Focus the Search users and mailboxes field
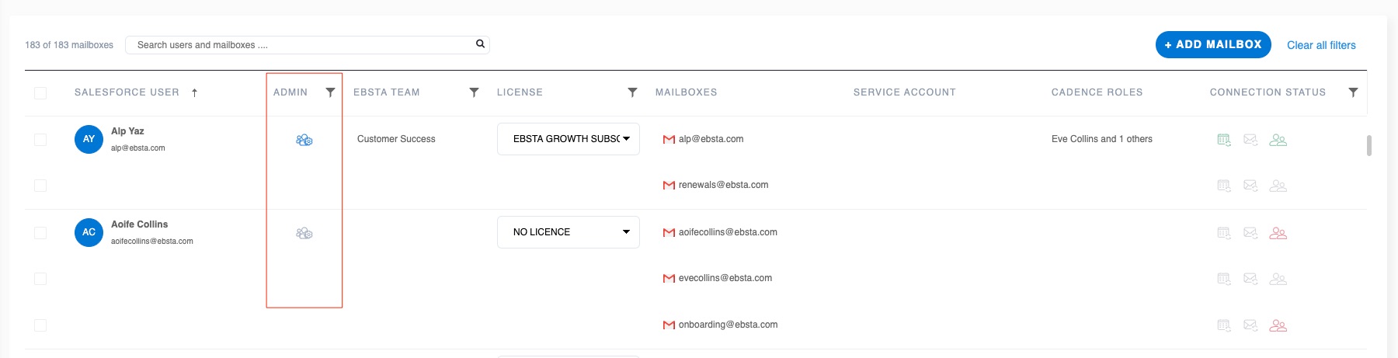This screenshot has width=1398, height=358. coord(303,45)
